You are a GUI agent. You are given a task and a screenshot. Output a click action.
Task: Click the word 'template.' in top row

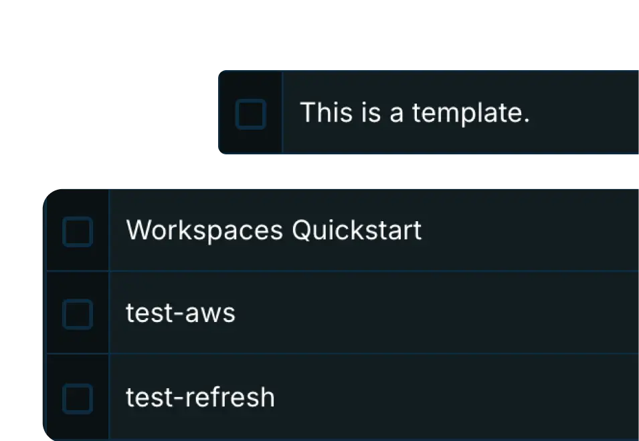(x=470, y=113)
